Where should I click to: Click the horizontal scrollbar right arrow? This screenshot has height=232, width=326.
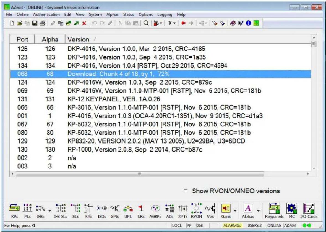pyautogui.click(x=308, y=174)
